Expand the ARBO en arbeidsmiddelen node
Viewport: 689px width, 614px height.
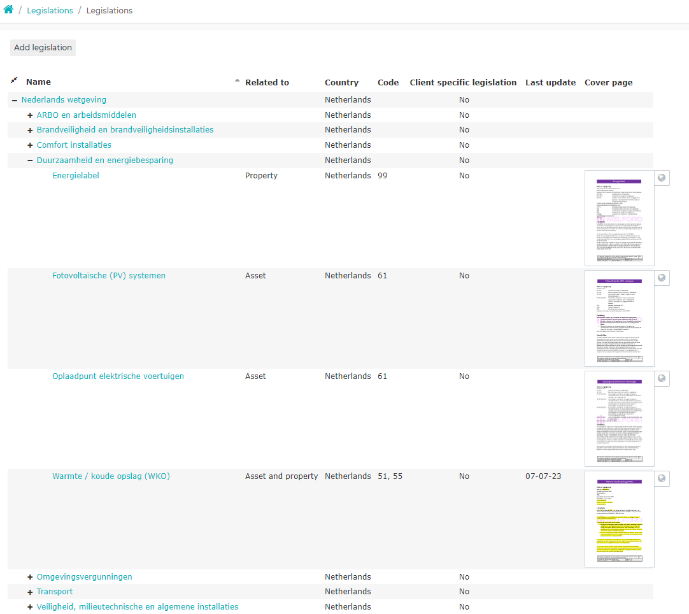[x=30, y=115]
